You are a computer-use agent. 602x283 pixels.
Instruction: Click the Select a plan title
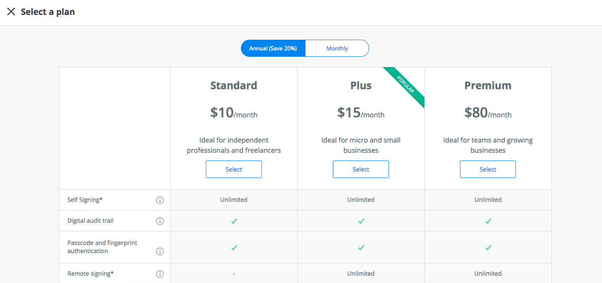pyautogui.click(x=48, y=12)
